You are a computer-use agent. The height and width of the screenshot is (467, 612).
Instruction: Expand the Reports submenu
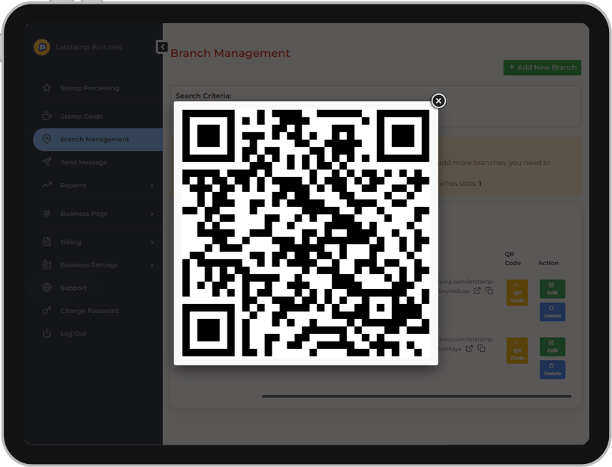pyautogui.click(x=152, y=185)
